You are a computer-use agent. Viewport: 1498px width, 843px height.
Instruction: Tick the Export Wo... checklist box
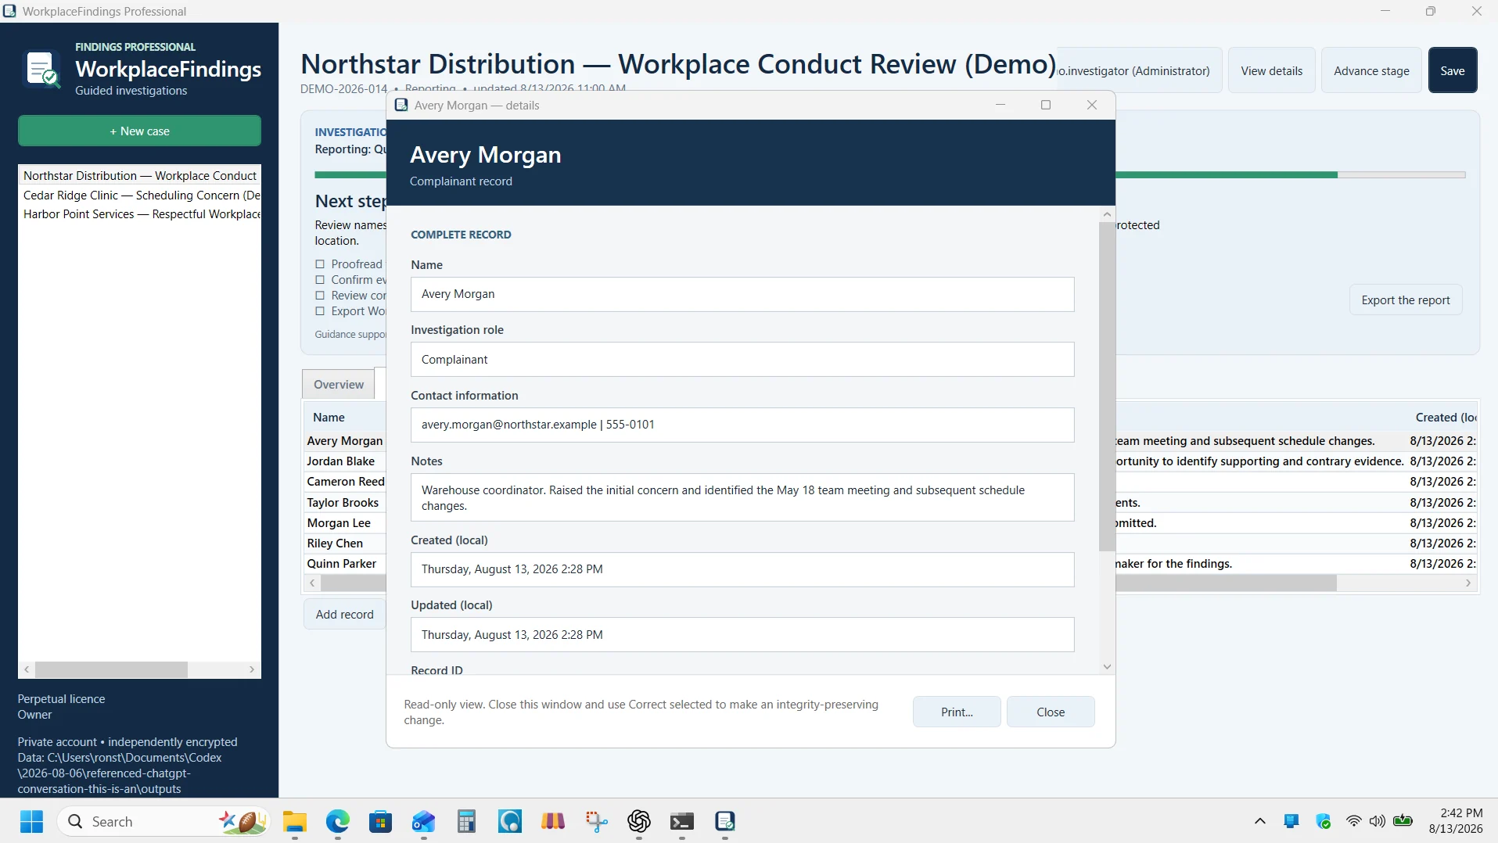tap(320, 311)
